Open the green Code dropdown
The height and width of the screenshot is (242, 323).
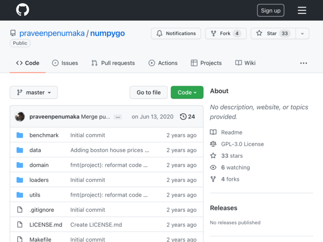coord(187,92)
